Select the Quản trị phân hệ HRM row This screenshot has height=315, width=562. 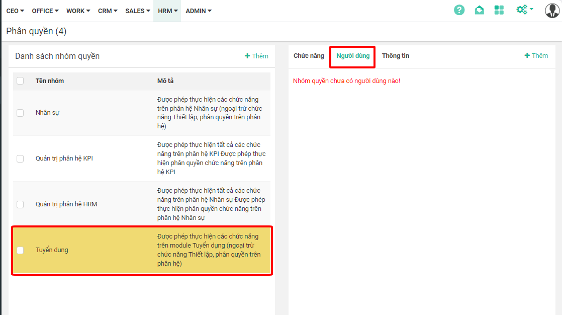[x=66, y=204]
